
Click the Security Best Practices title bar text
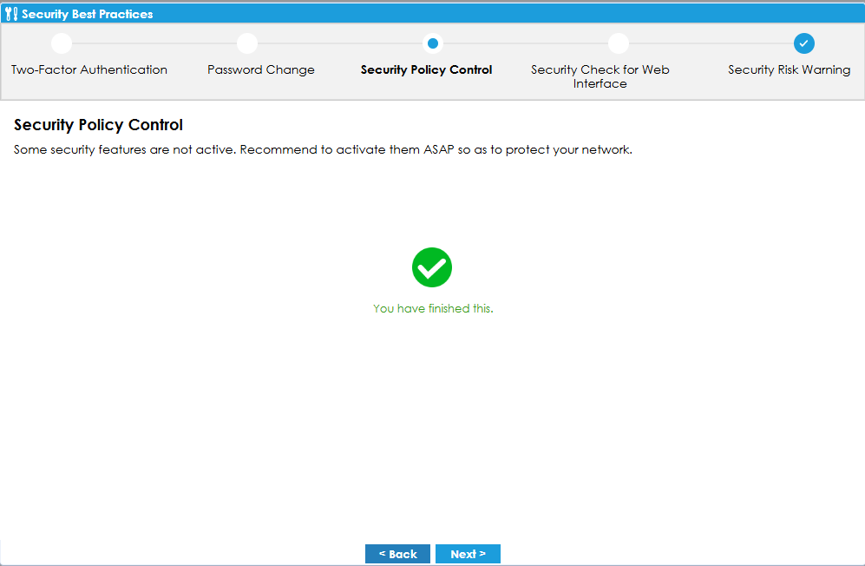tap(87, 14)
